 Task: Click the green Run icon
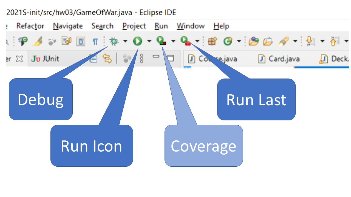coord(138,41)
